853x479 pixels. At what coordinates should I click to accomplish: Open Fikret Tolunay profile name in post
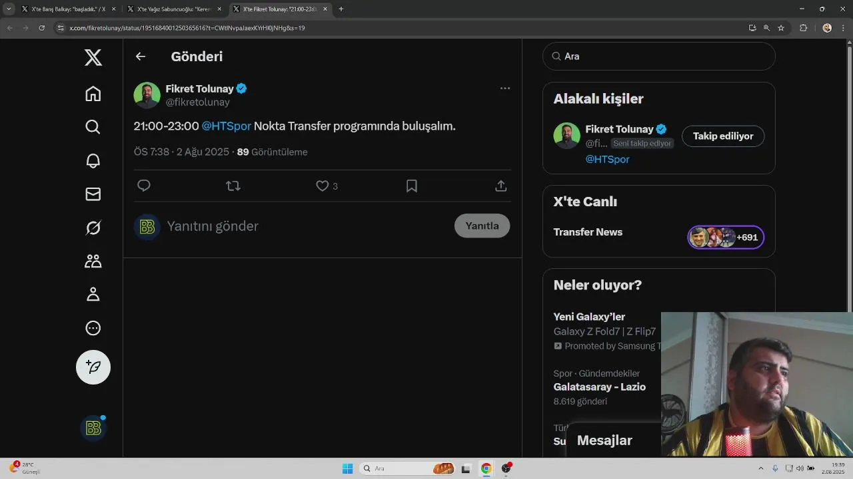click(200, 88)
